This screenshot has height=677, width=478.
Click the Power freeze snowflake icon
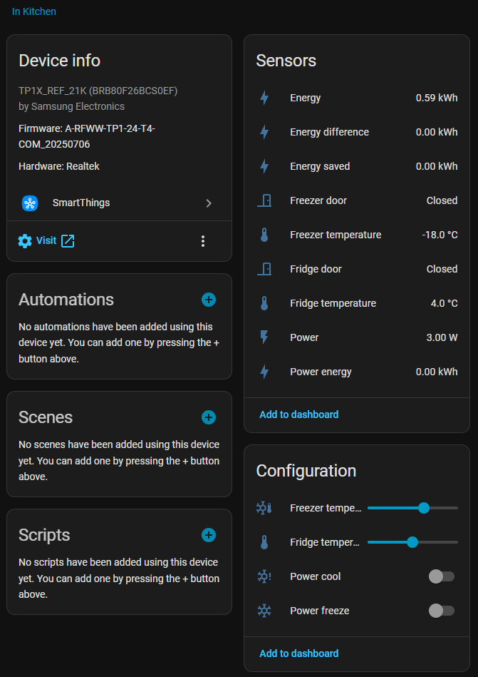264,611
